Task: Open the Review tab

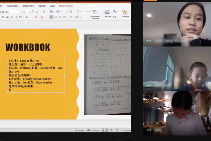Action: click(42, 6)
